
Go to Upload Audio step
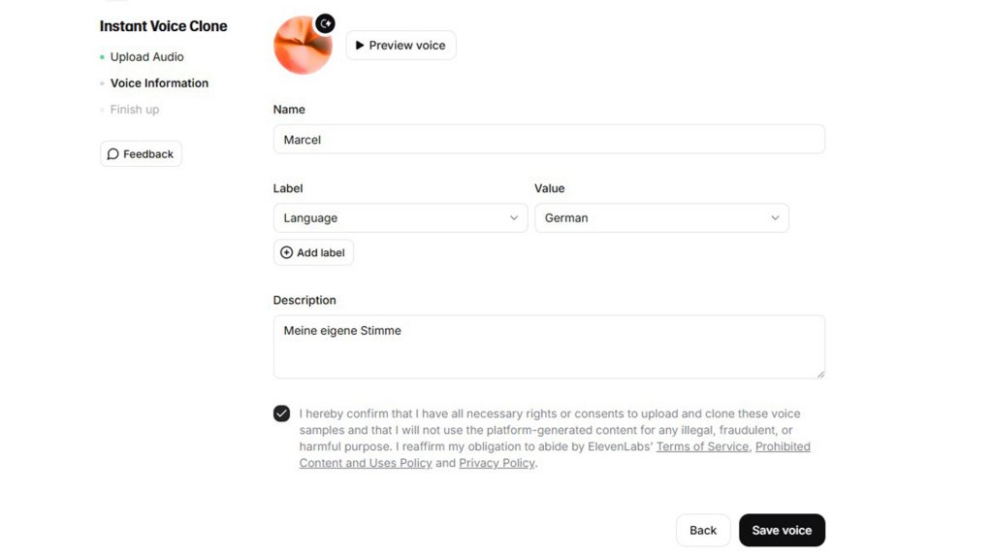[x=146, y=57]
